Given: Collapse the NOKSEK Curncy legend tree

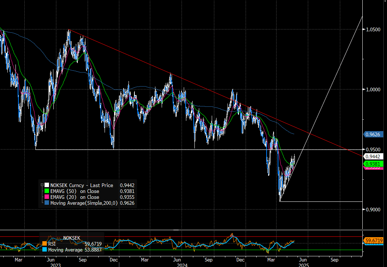Looking at the screenshot, I should tap(42, 185).
